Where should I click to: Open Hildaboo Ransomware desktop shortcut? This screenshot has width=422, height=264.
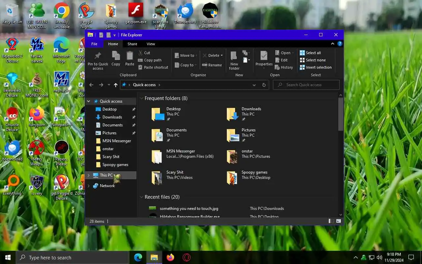click(210, 16)
